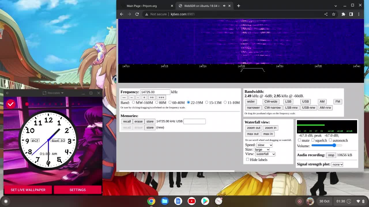Screen dimensions: 369x207
Task: Open Resizable dropdown in clock window
Action: point(53,93)
